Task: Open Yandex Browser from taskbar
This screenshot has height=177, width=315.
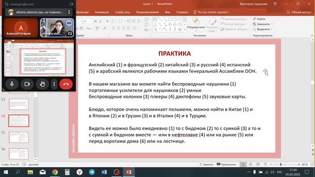Action: coord(80,172)
